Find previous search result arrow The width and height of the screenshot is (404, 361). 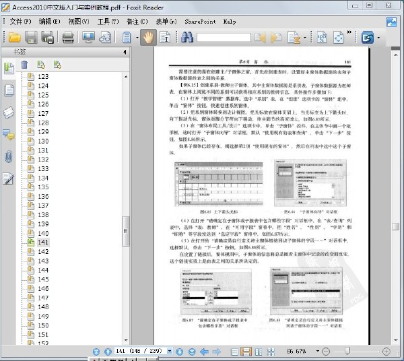click(x=260, y=38)
